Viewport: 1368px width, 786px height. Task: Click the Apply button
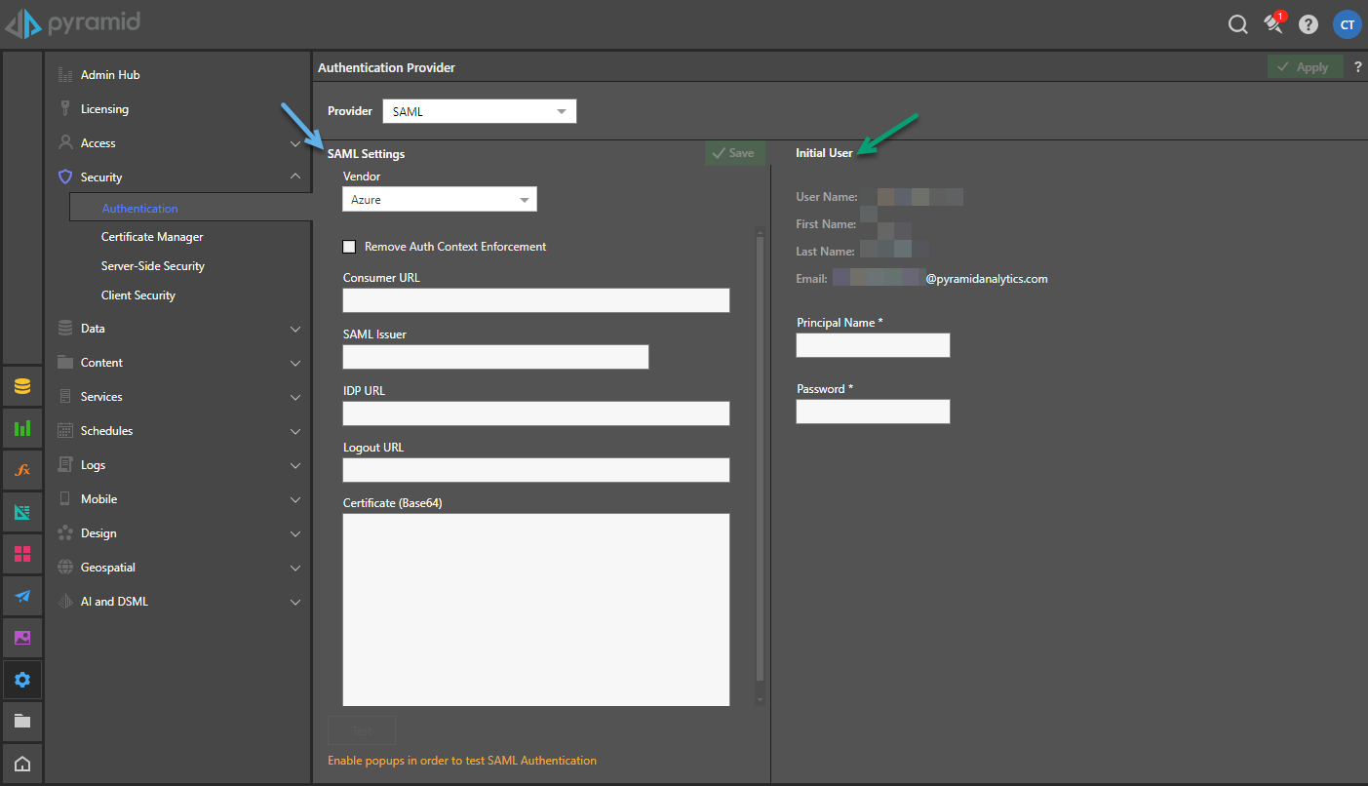pyautogui.click(x=1304, y=67)
